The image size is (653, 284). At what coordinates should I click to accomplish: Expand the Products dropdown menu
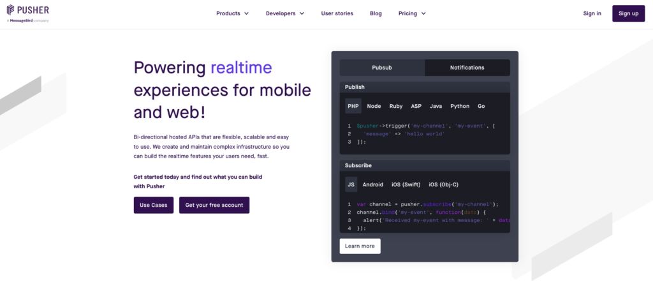click(232, 13)
